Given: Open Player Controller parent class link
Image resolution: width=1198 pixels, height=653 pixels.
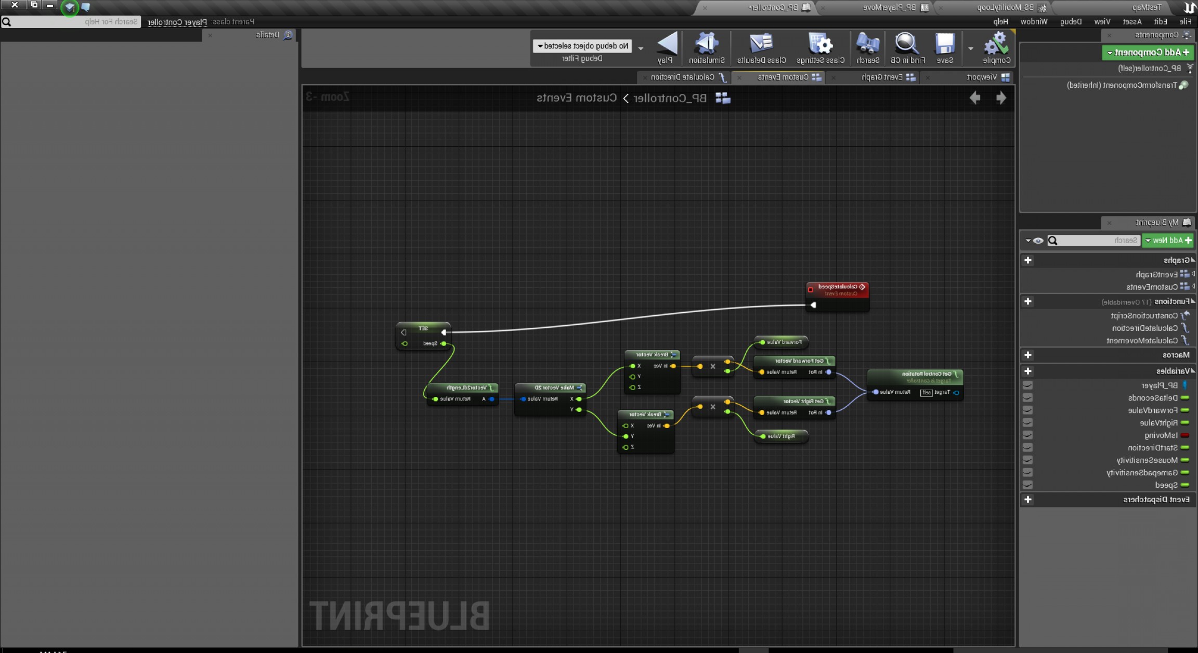Looking at the screenshot, I should click(177, 22).
